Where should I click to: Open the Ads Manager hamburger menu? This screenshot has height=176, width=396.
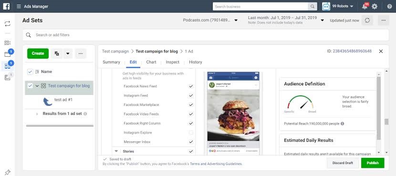coord(19,7)
